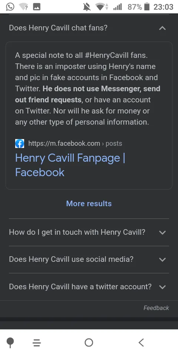This screenshot has width=178, height=356.
Task: Tap the 'Does Henry Cavill use social media?' question
Action: tap(71, 259)
